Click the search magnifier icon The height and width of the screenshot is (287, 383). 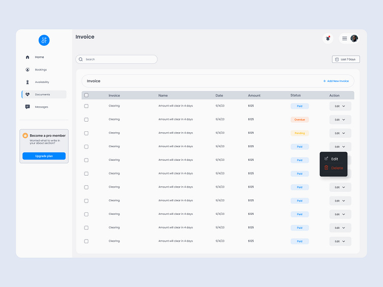pyautogui.click(x=80, y=60)
